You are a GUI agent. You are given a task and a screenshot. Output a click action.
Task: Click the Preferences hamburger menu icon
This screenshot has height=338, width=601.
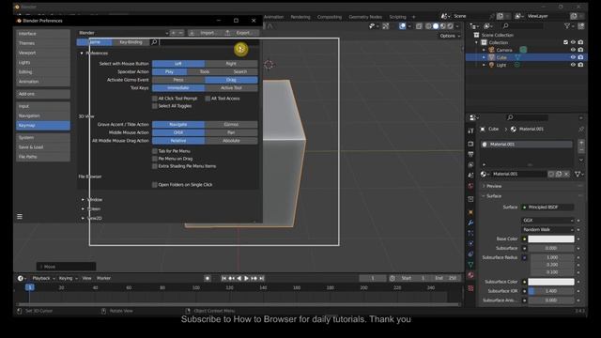[20, 217]
